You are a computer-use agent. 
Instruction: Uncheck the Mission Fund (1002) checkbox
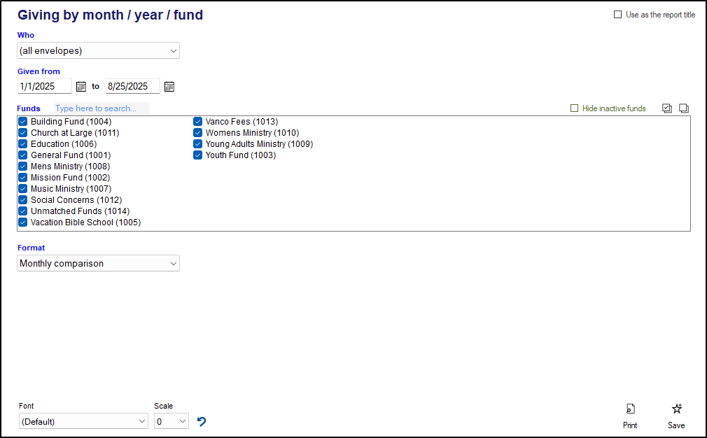coord(22,177)
